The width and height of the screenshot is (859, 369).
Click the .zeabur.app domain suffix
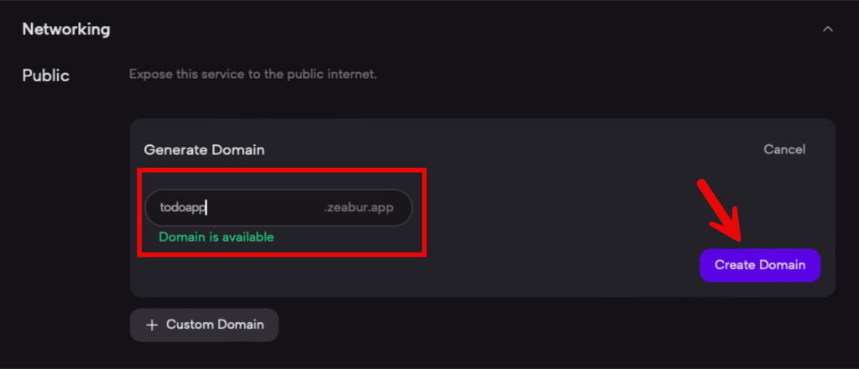pyautogui.click(x=358, y=208)
